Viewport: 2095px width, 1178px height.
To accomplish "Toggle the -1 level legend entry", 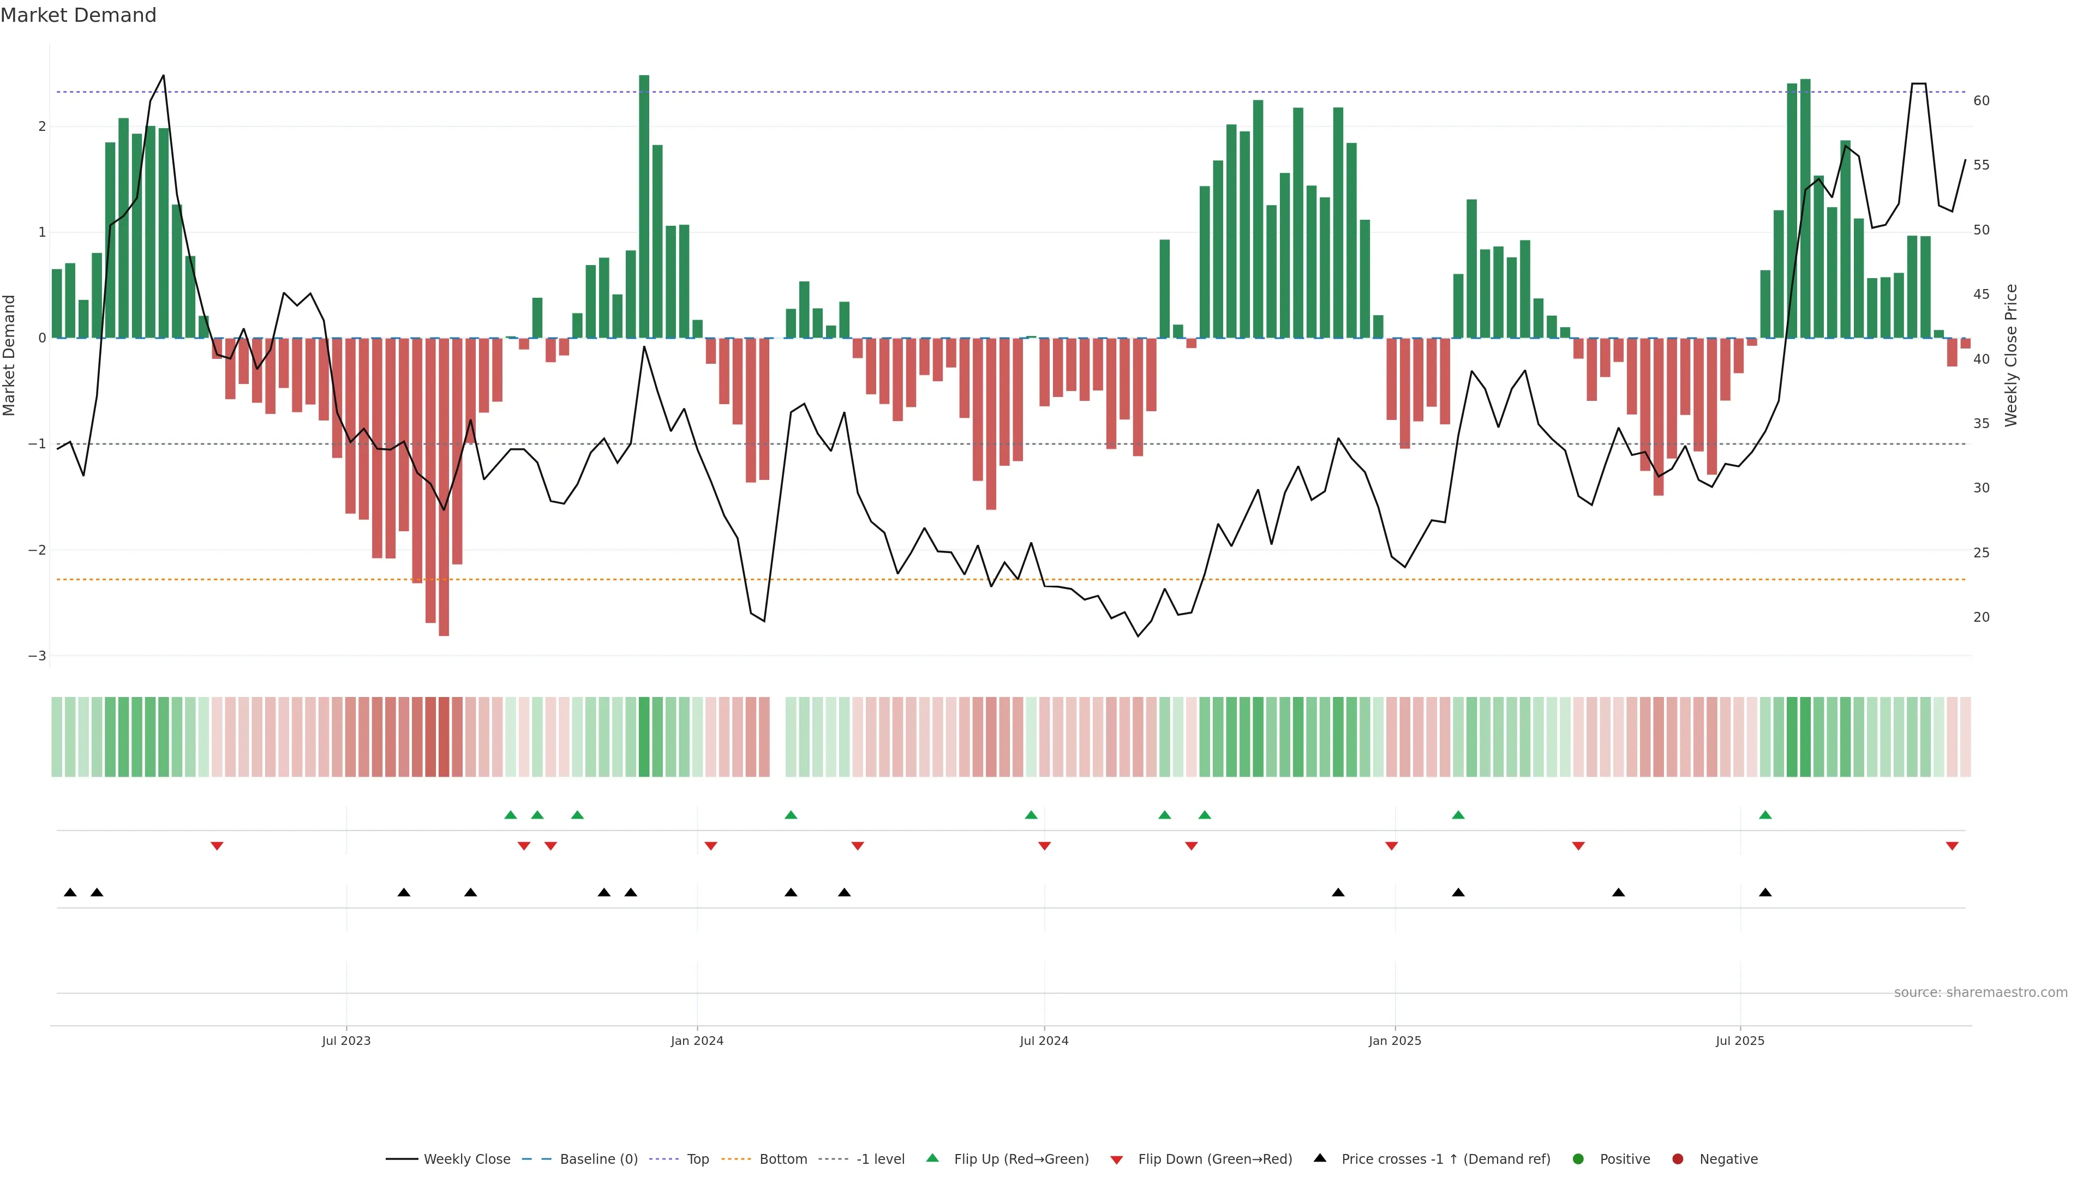I will coord(880,1158).
